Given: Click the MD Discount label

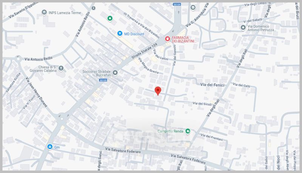Looking at the screenshot, I should click(x=134, y=34).
